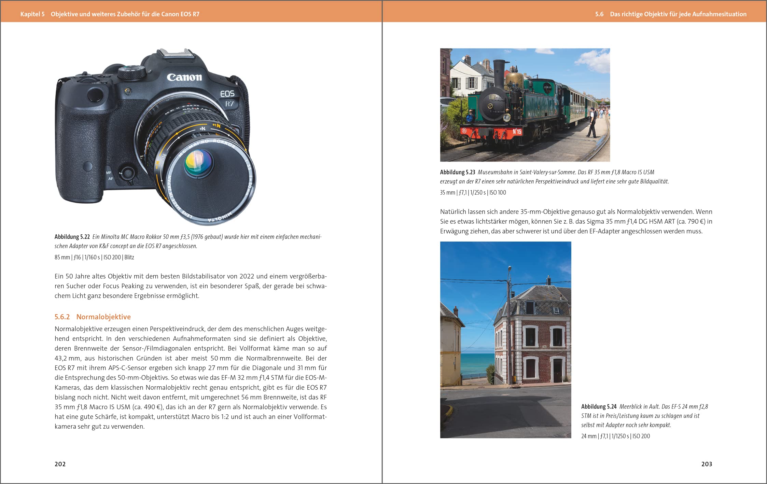Click the Ault sea-view house photo
Screen dimensions: 767x484
point(505,340)
